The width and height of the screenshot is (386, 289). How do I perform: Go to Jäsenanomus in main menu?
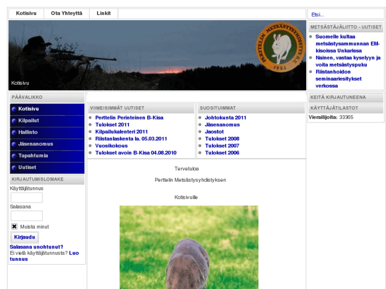[x=36, y=144]
